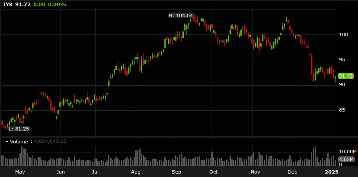358x177 pixels.
Task: Click the Jul label on the time axis
Action: click(x=96, y=172)
